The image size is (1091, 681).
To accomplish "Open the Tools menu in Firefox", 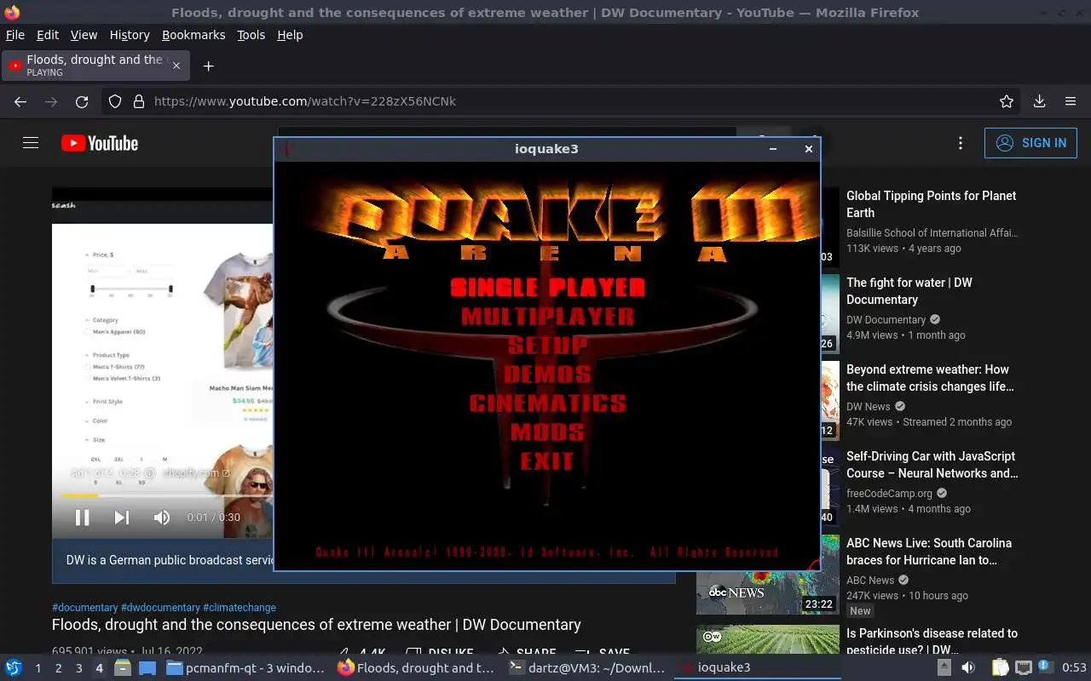I will coord(251,35).
